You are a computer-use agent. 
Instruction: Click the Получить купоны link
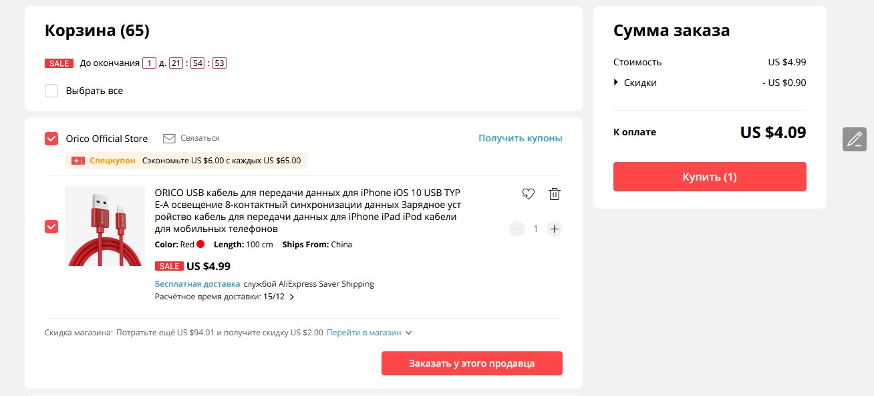520,139
